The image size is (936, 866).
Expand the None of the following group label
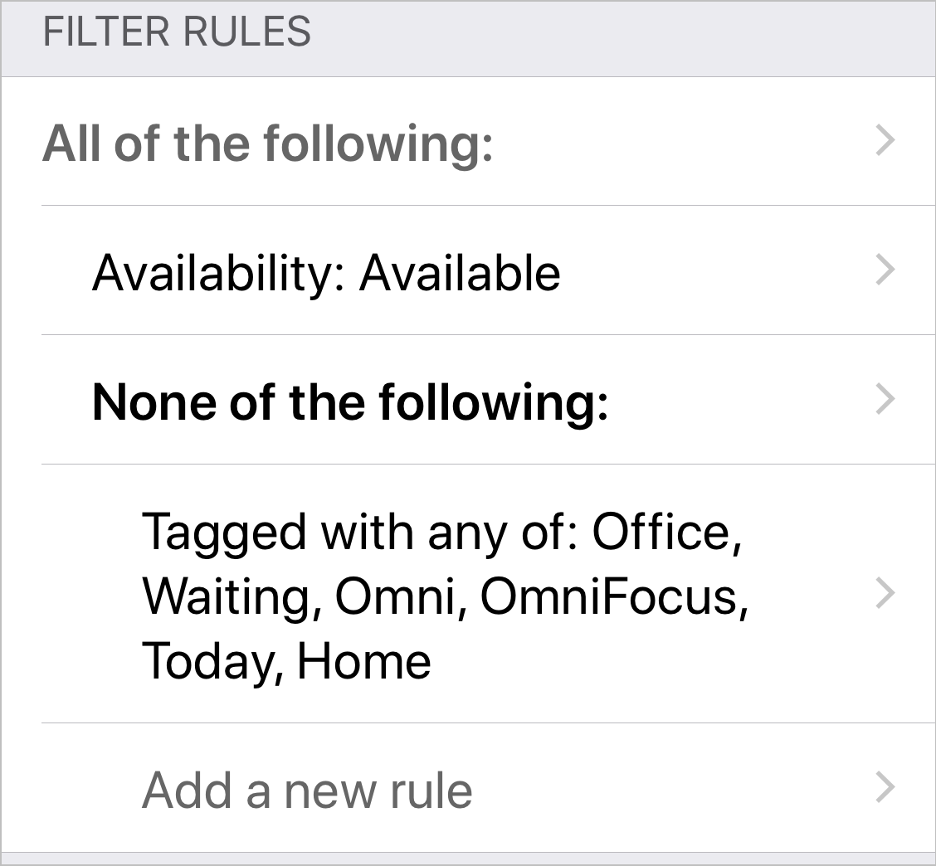(x=350, y=403)
